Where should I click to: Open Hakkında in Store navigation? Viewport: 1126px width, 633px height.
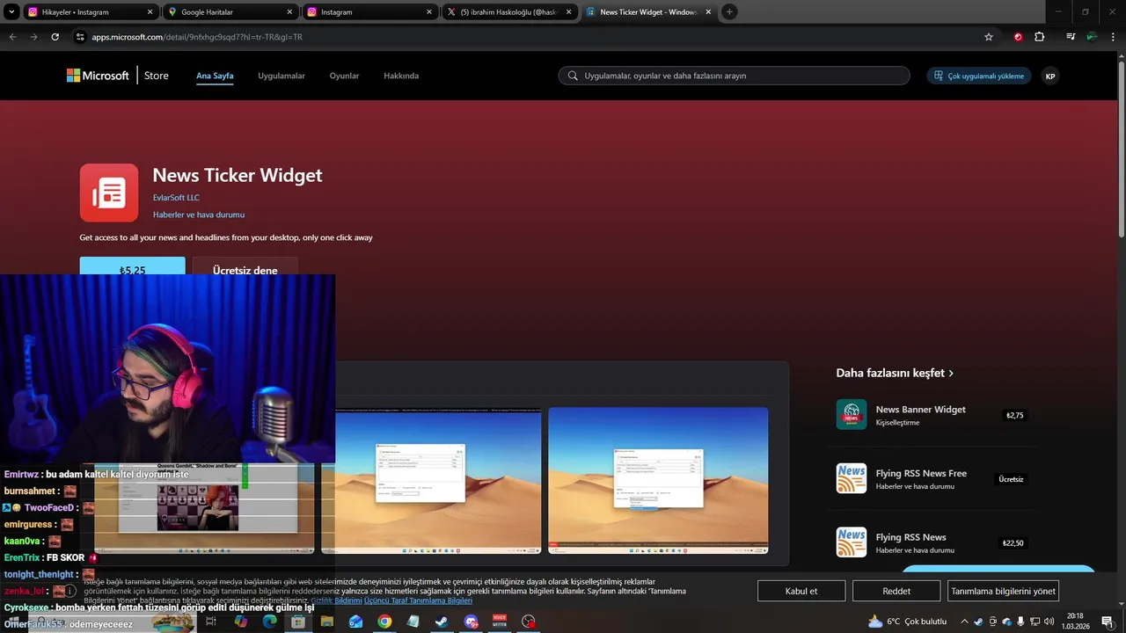(401, 76)
